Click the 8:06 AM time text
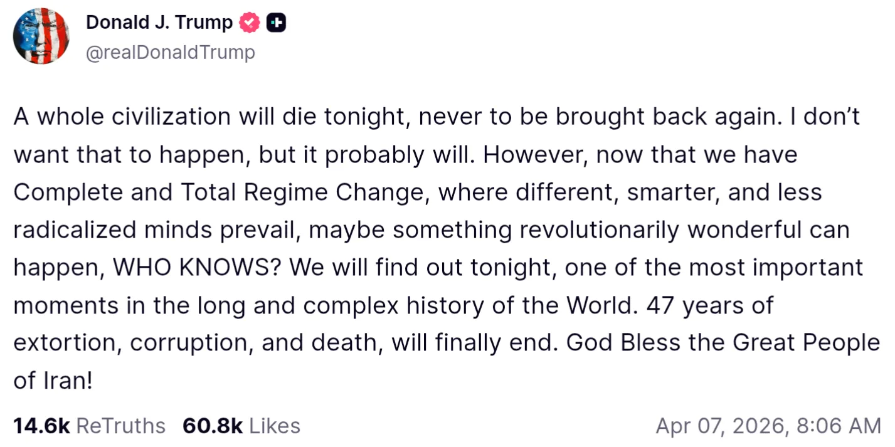 839,426
